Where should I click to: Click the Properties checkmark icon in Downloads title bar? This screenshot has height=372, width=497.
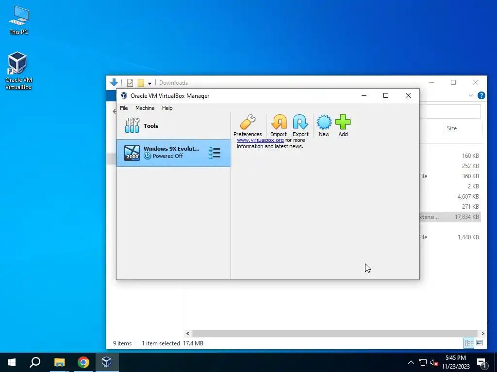pyautogui.click(x=130, y=83)
